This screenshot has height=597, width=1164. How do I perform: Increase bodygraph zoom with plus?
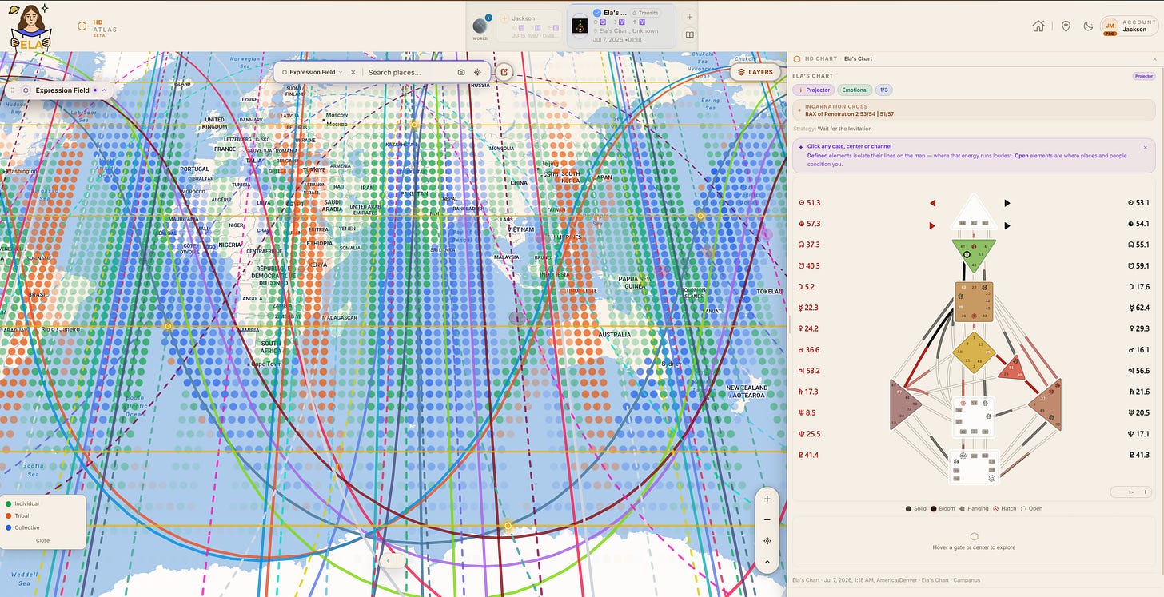[1145, 492]
